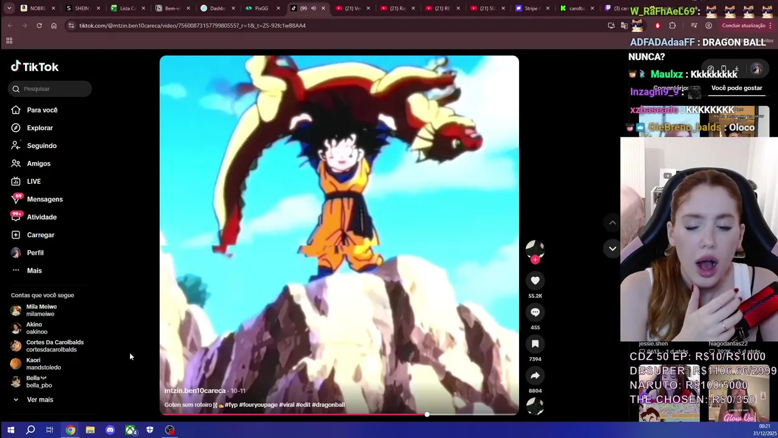This screenshot has width=778, height=438.
Task: Go back in browser
Action: point(10,26)
